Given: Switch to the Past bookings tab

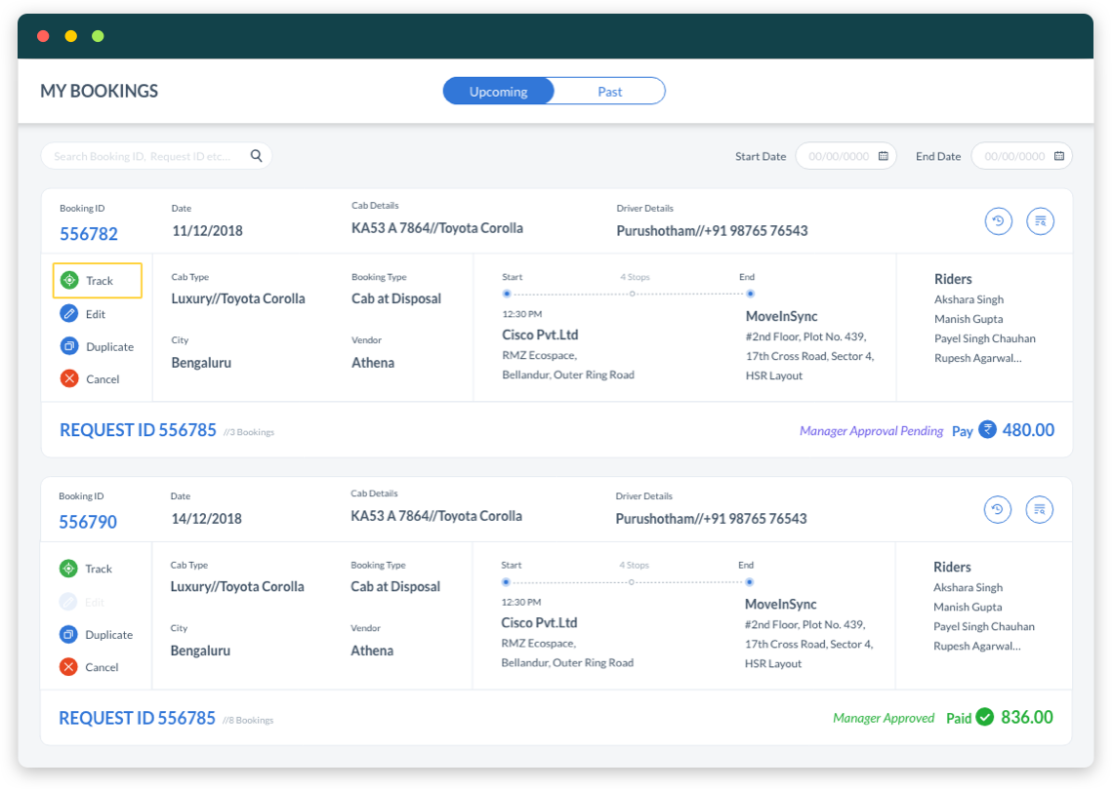Looking at the screenshot, I should point(609,91).
